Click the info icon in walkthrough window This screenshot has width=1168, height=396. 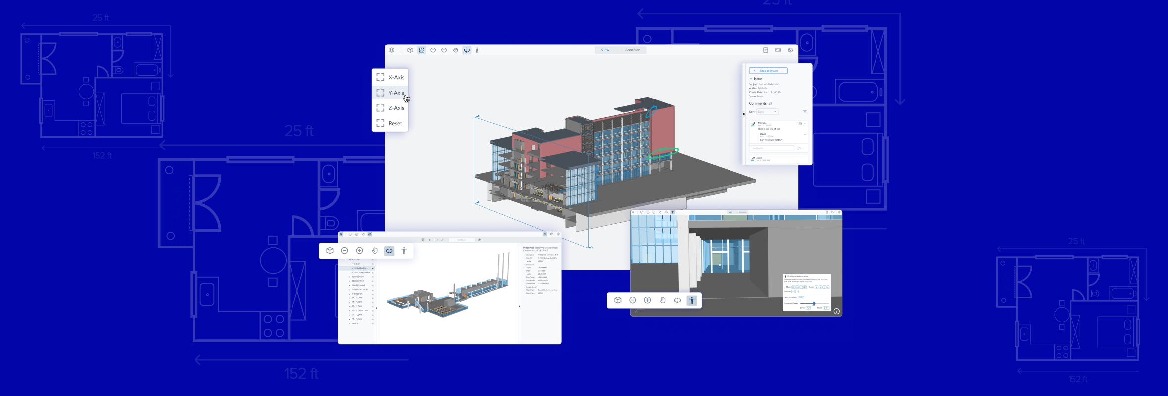point(836,311)
